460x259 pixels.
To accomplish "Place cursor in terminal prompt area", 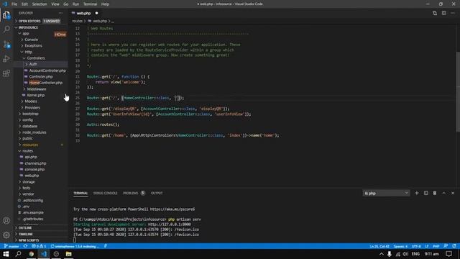I will tap(75, 240).
